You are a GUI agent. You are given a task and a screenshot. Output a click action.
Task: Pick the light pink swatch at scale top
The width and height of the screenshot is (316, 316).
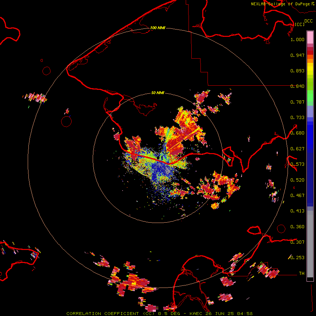(x=310, y=37)
